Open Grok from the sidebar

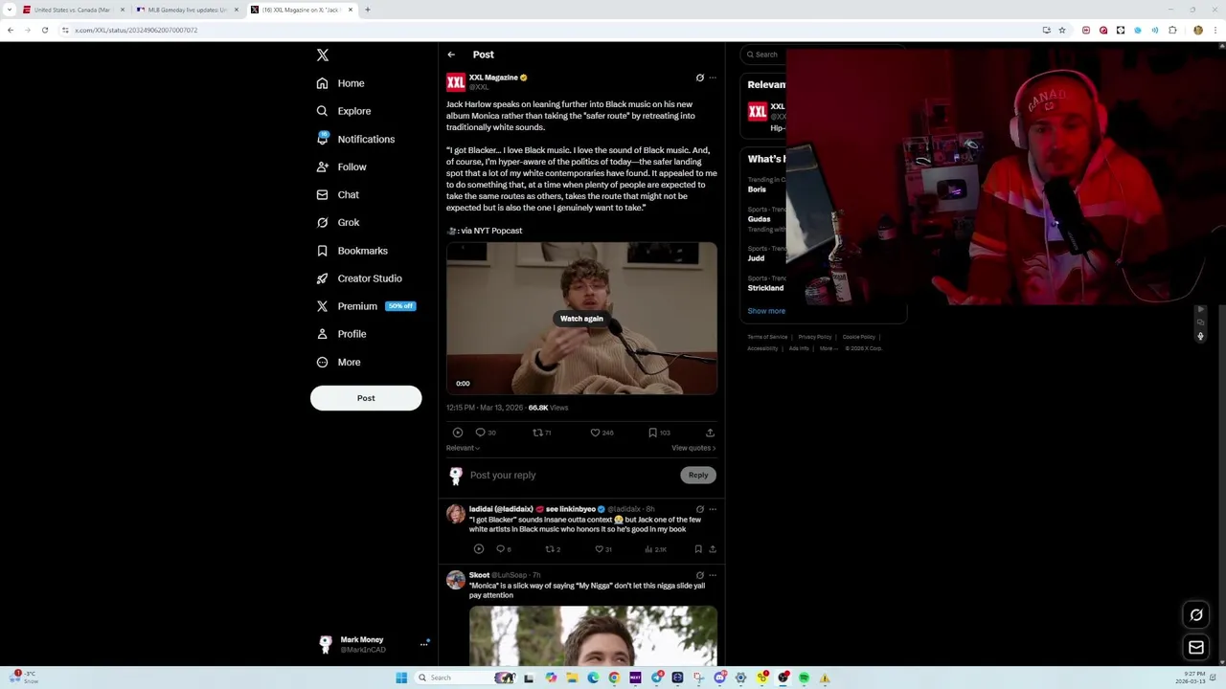click(x=337, y=222)
